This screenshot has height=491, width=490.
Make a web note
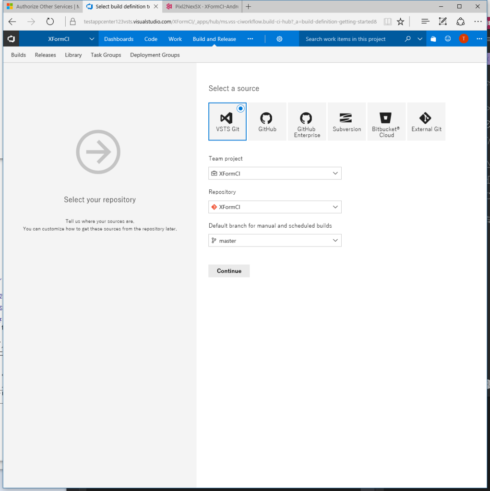click(x=442, y=22)
